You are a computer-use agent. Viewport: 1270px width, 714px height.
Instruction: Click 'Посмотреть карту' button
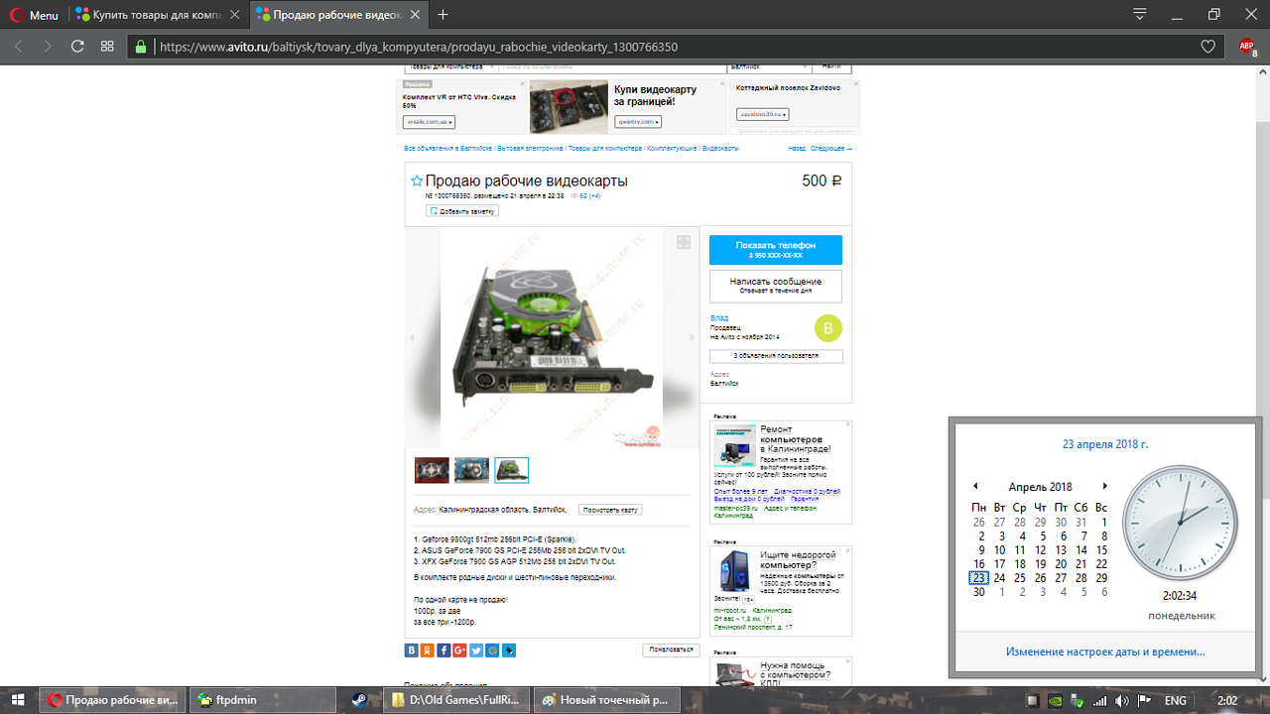click(x=610, y=510)
